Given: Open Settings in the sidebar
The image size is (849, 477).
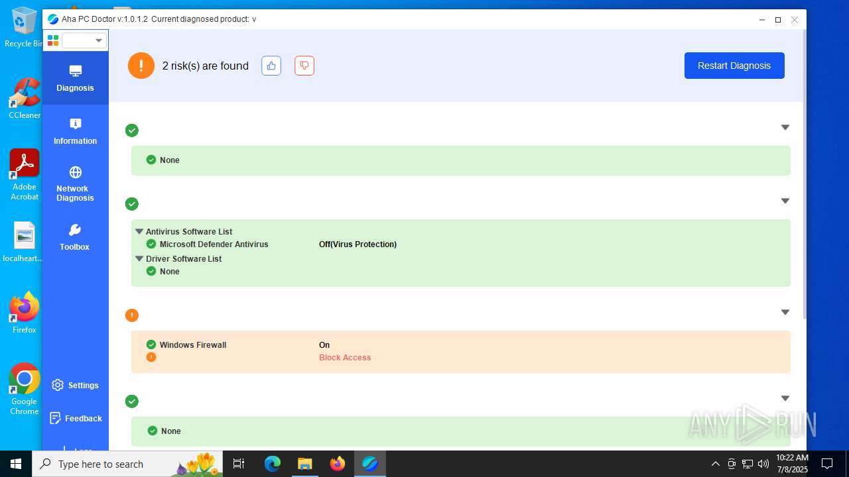Looking at the screenshot, I should 75,385.
